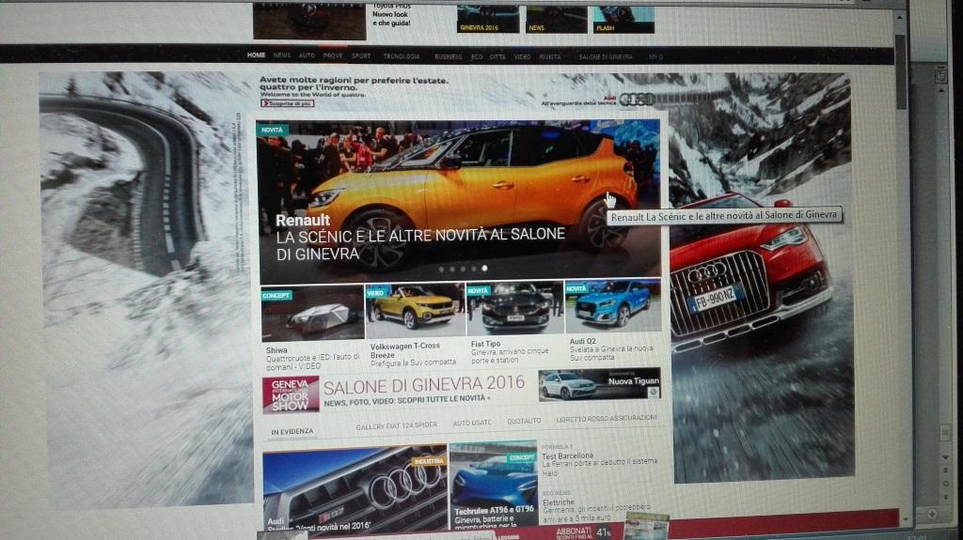The image size is (963, 540).
Task: Open Salone di Ginevra in navigation bar
Action: point(606,56)
